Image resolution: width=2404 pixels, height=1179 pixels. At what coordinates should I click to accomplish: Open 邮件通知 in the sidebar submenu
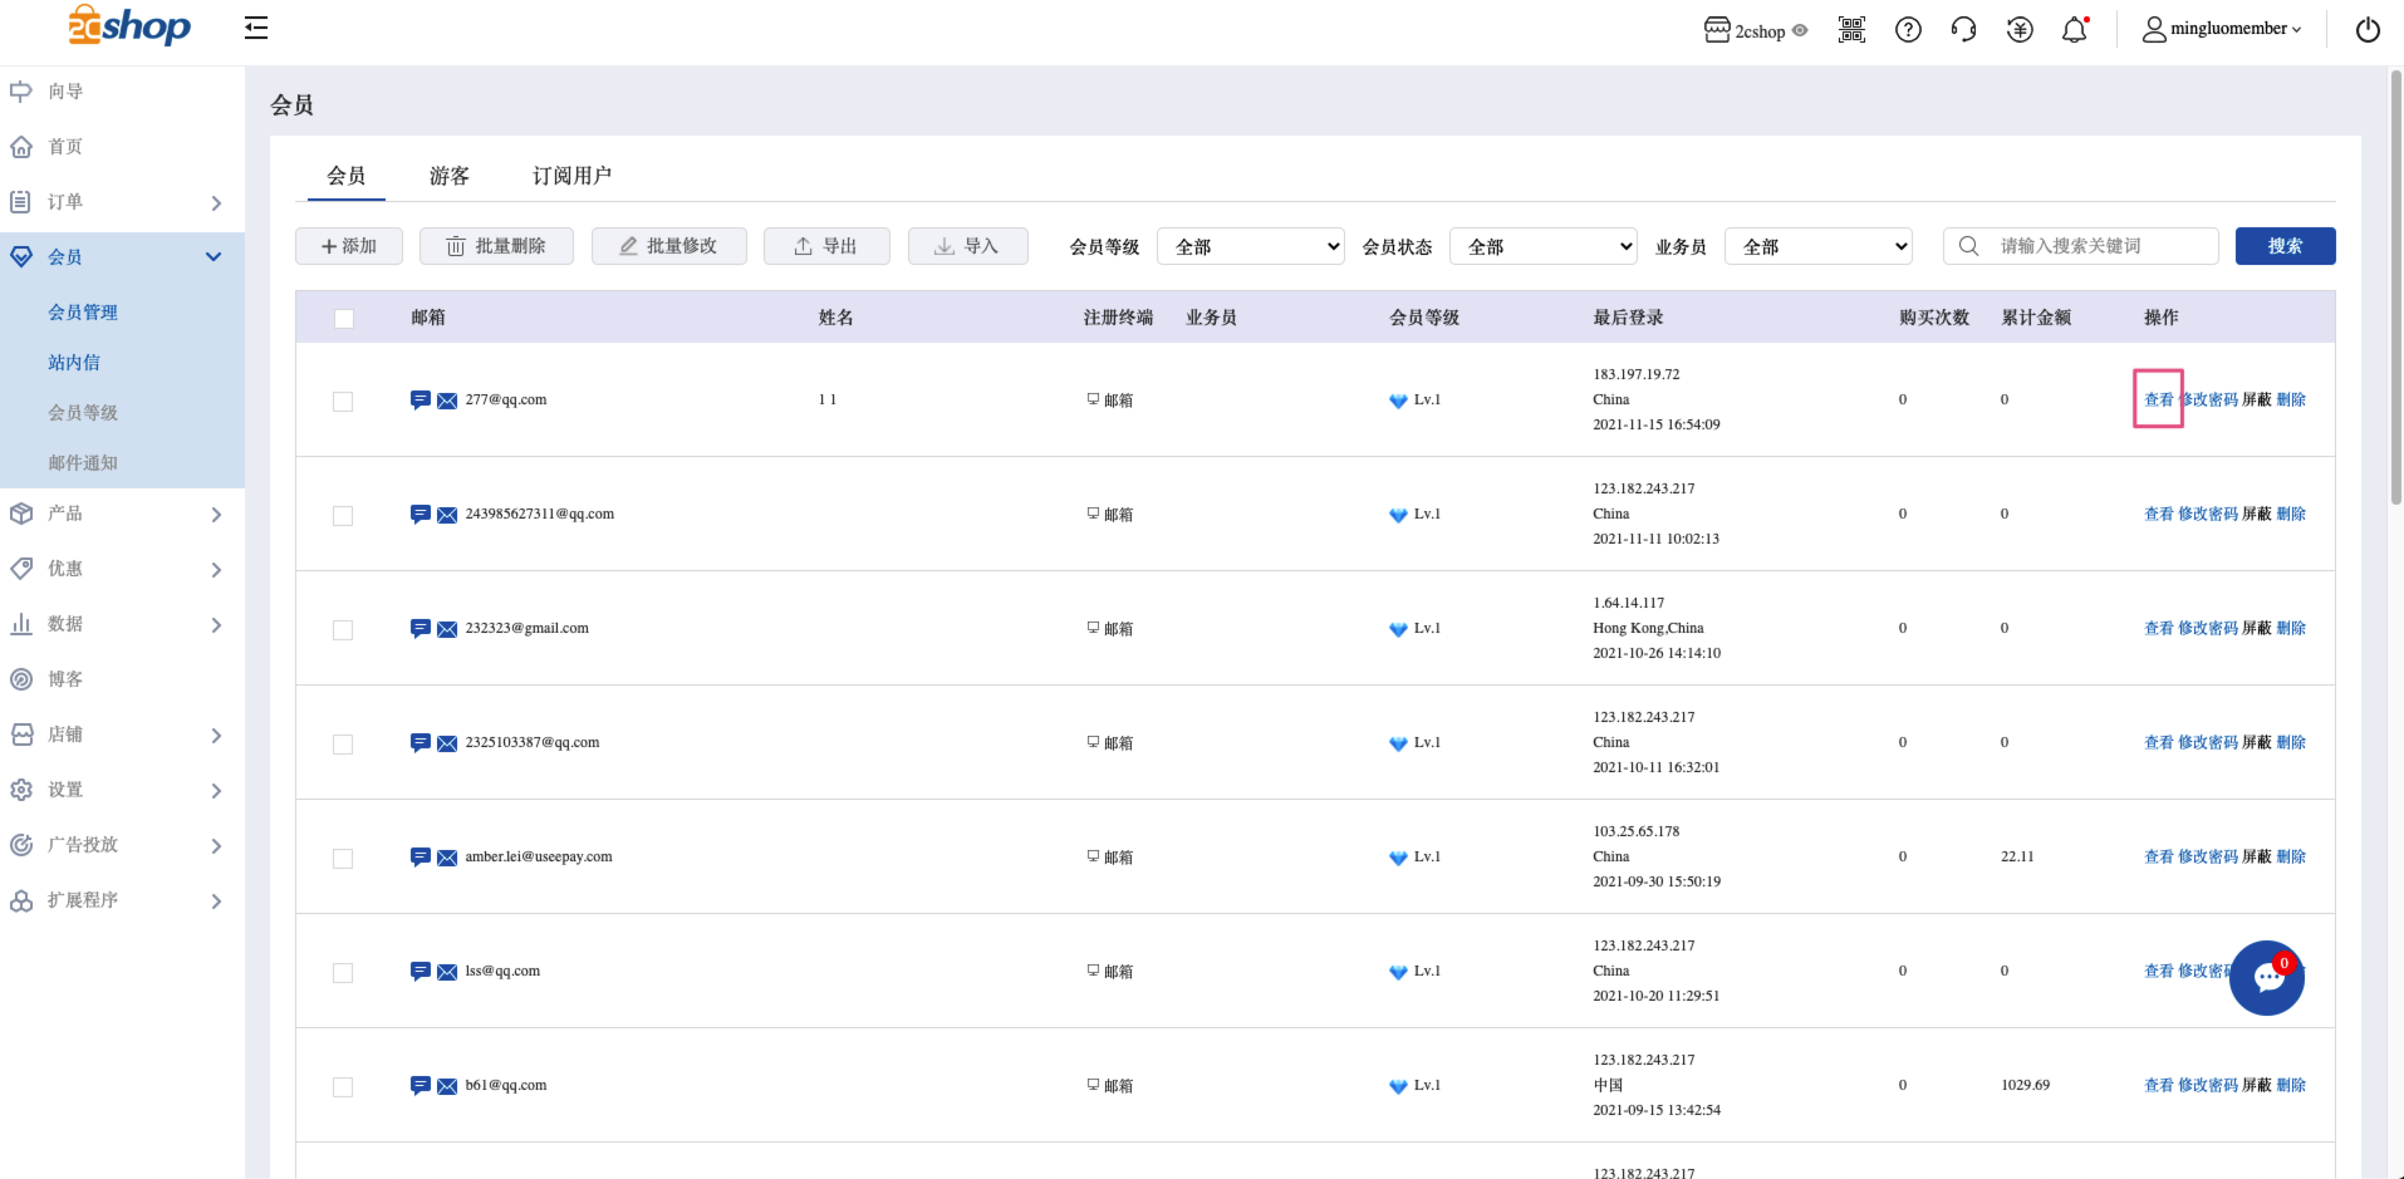click(x=83, y=463)
